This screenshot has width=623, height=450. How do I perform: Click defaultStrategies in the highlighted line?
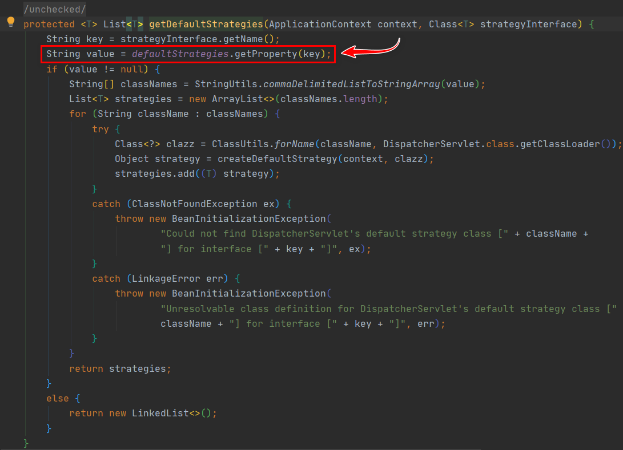pyautogui.click(x=180, y=54)
